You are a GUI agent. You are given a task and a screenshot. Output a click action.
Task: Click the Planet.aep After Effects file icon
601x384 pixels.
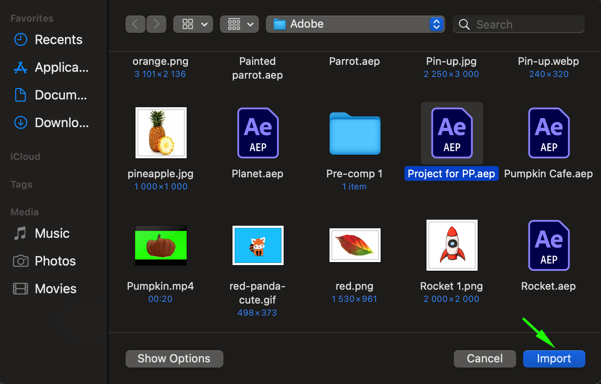[x=258, y=133]
